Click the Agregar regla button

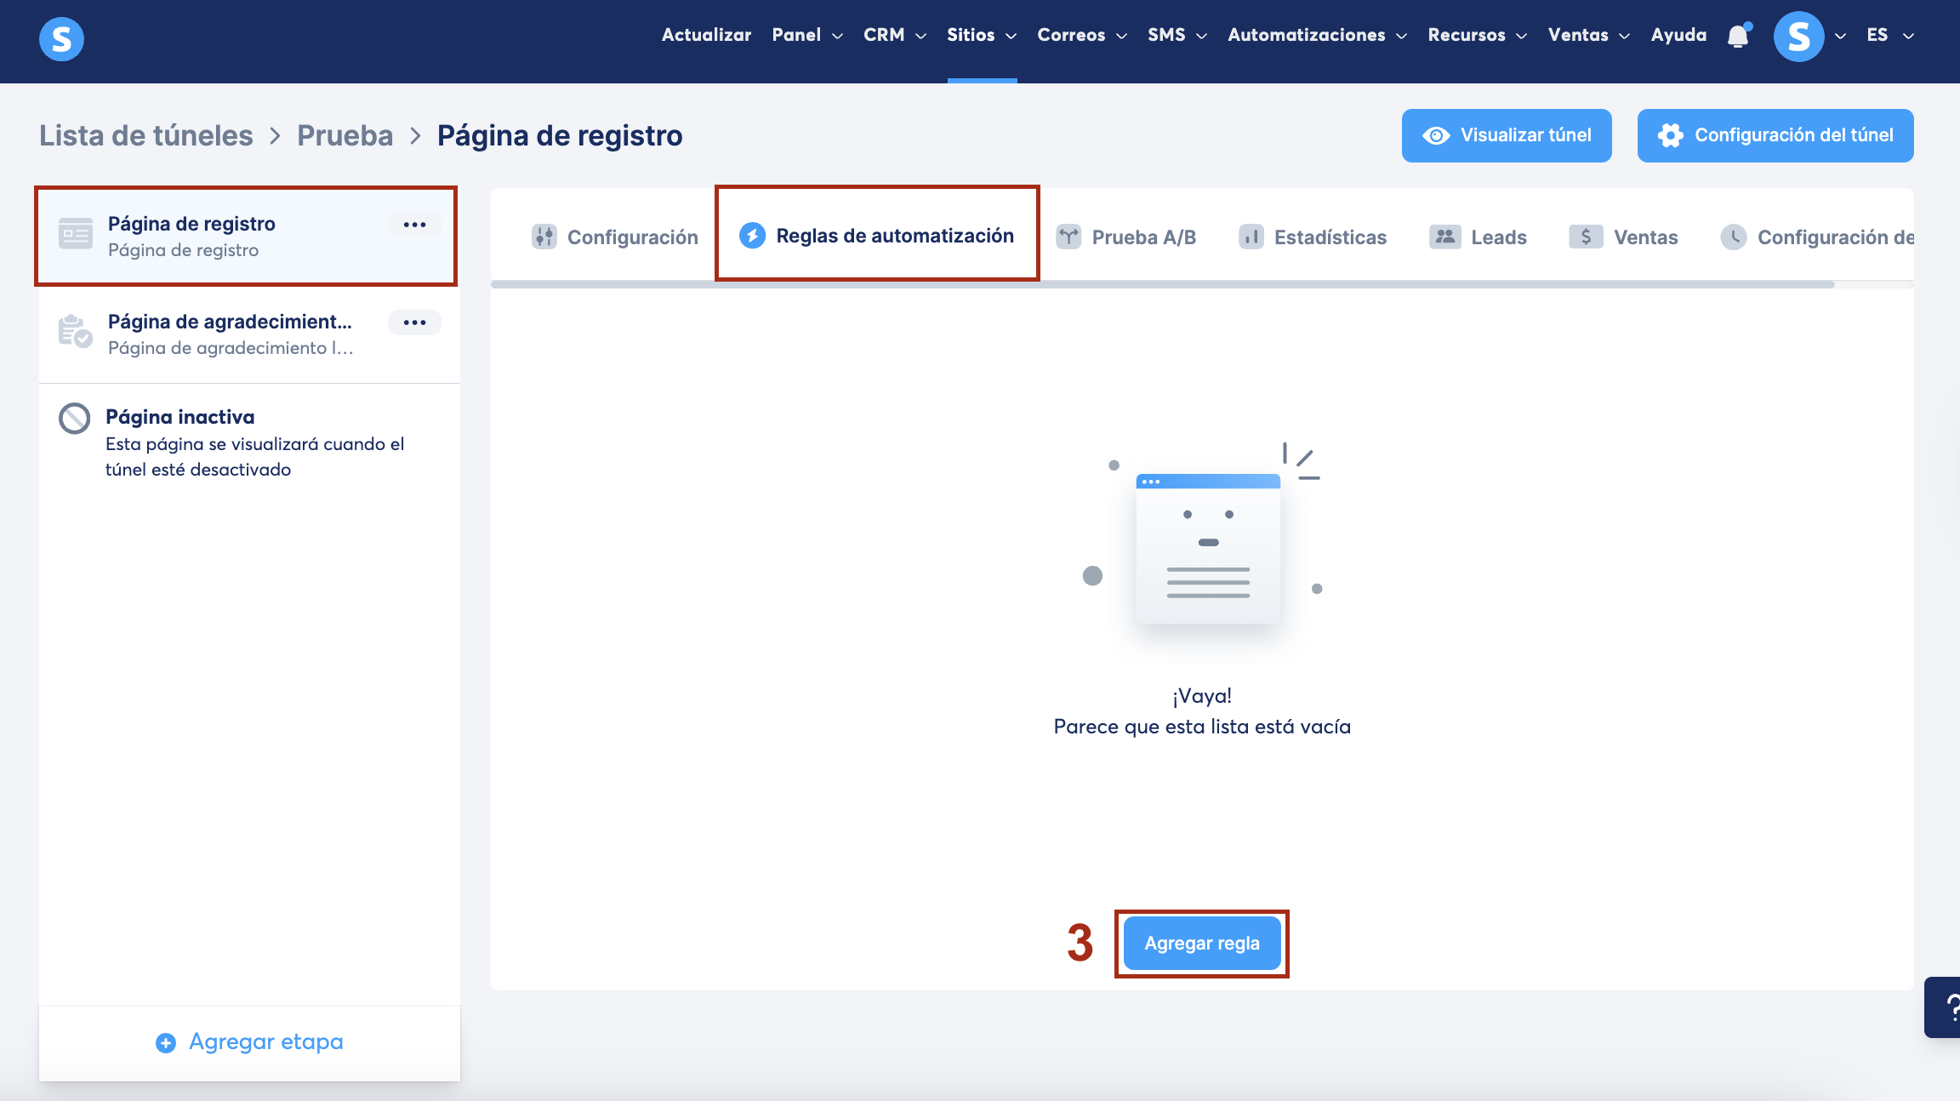coord(1201,943)
